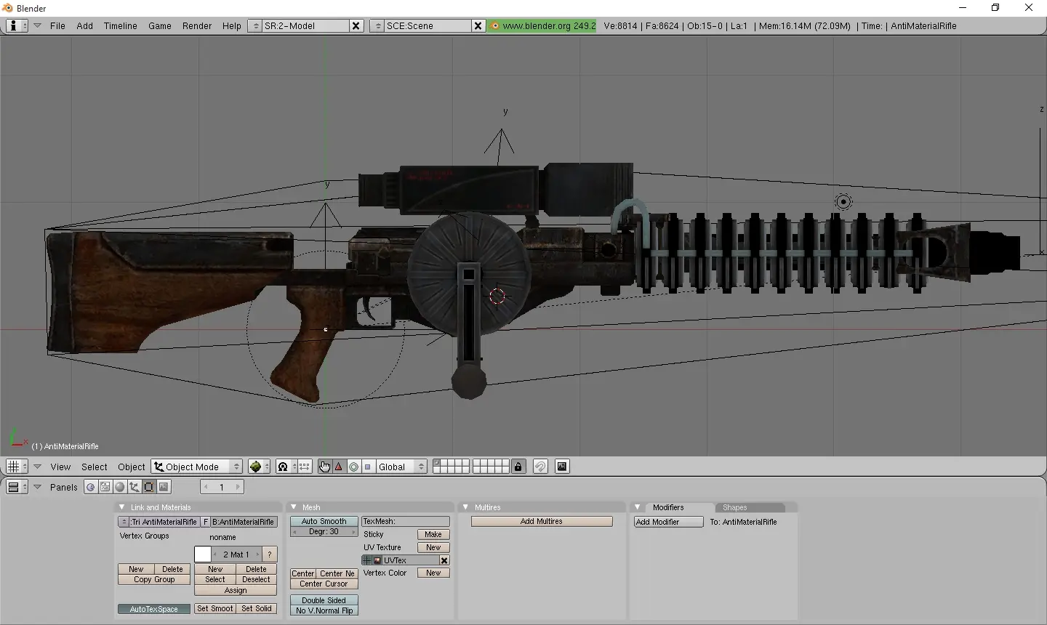This screenshot has width=1047, height=625.
Task: Toggle AutoTexSpace button
Action: click(x=154, y=609)
